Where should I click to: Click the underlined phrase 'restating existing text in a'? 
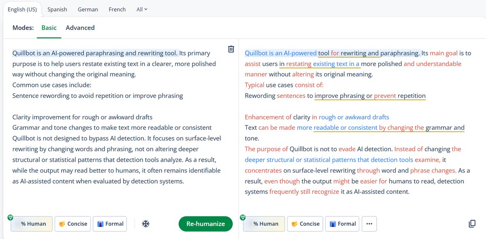tap(323, 64)
